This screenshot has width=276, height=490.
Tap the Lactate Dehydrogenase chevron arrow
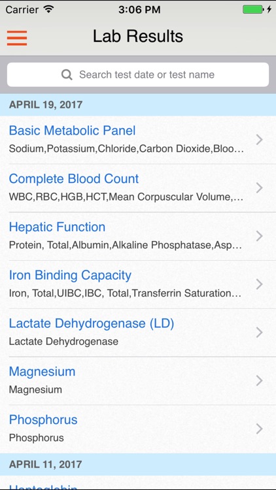(x=259, y=333)
